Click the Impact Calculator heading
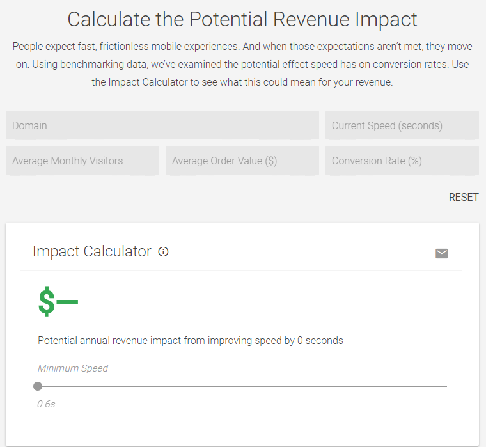 click(x=91, y=251)
